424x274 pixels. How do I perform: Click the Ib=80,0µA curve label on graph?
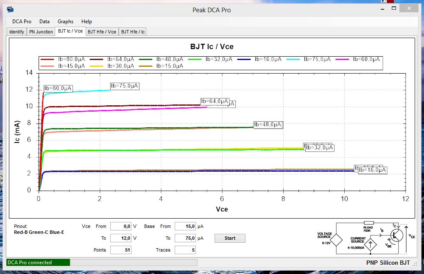(x=58, y=88)
